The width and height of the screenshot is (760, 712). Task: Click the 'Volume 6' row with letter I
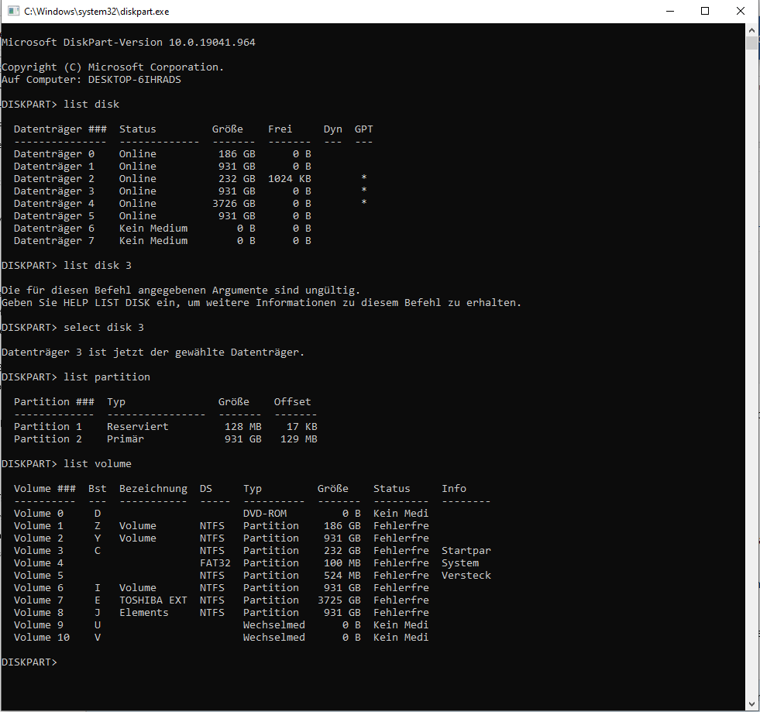pyautogui.click(x=221, y=587)
